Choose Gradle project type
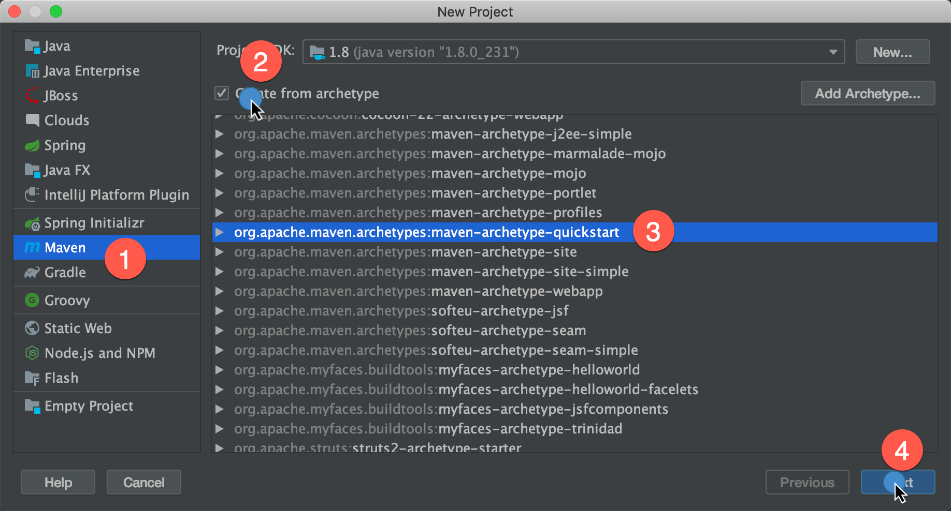The image size is (951, 511). (x=107, y=273)
